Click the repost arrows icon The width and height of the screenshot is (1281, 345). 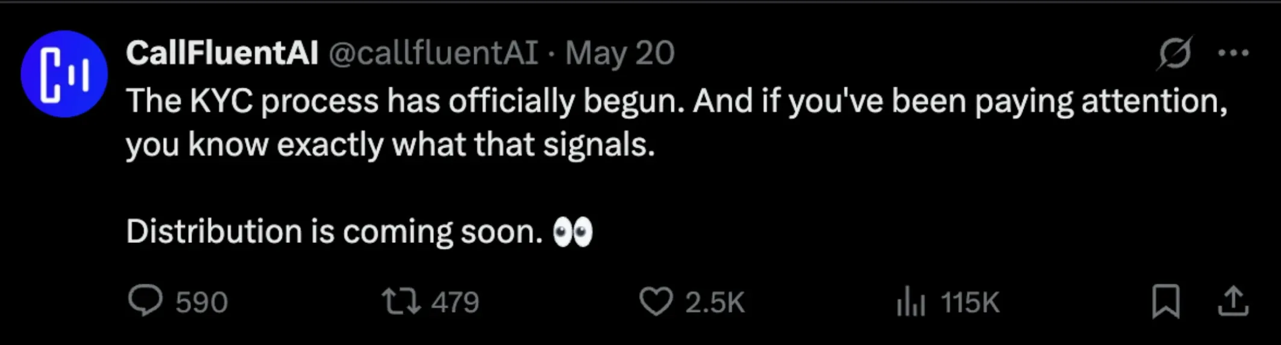point(402,301)
